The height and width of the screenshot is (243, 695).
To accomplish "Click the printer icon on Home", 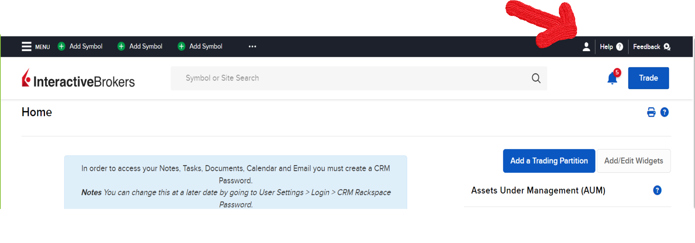I will coord(651,112).
